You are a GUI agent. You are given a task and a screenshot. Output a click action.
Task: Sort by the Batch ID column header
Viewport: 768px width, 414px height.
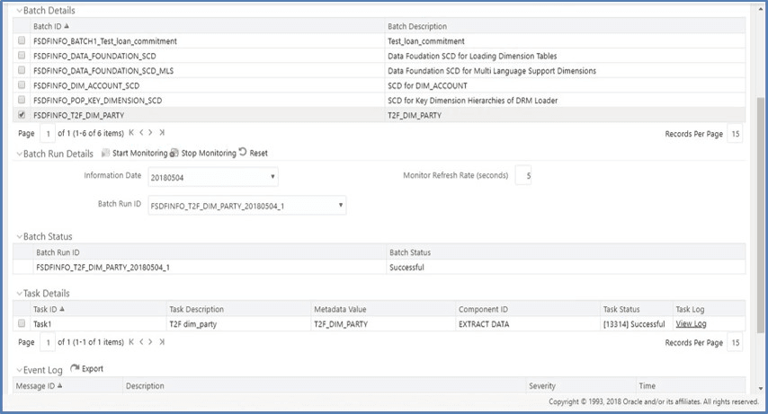pos(51,26)
